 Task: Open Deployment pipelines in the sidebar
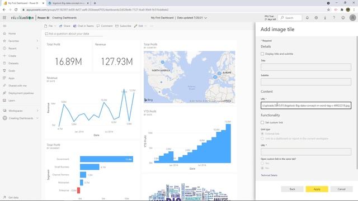pyautogui.click(x=21, y=93)
